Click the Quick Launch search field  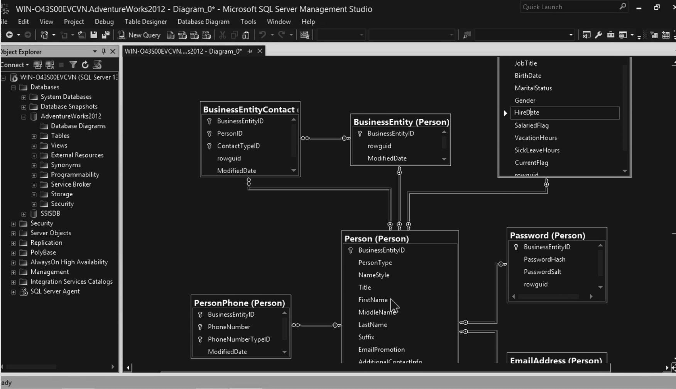point(569,7)
